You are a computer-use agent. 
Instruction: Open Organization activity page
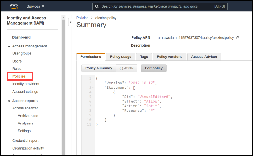pos(28,148)
